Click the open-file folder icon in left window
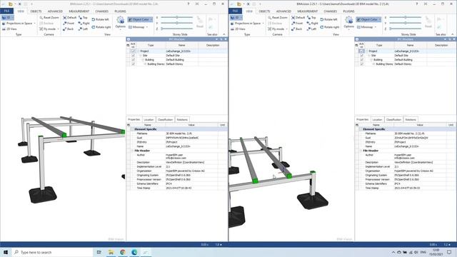This screenshot has width=457, height=257. click(11, 4)
